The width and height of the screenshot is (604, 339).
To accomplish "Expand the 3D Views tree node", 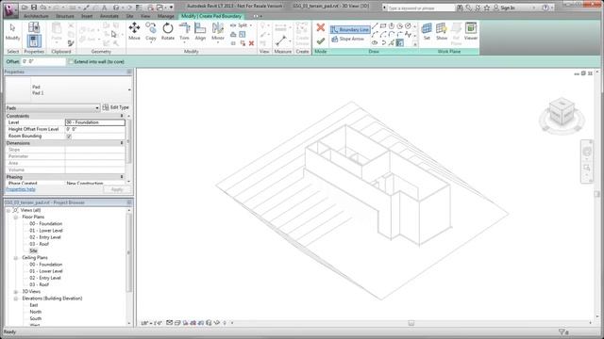I will click(16, 292).
